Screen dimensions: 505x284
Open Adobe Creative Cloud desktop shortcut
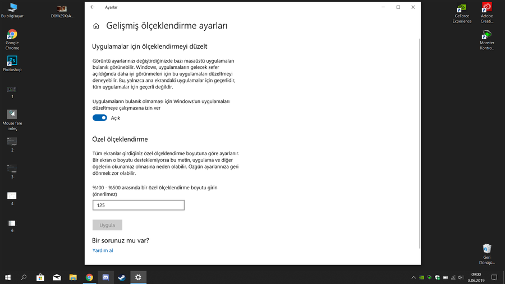click(486, 13)
